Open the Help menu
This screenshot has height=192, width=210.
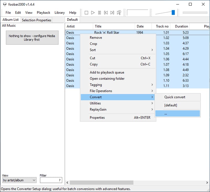click(73, 13)
